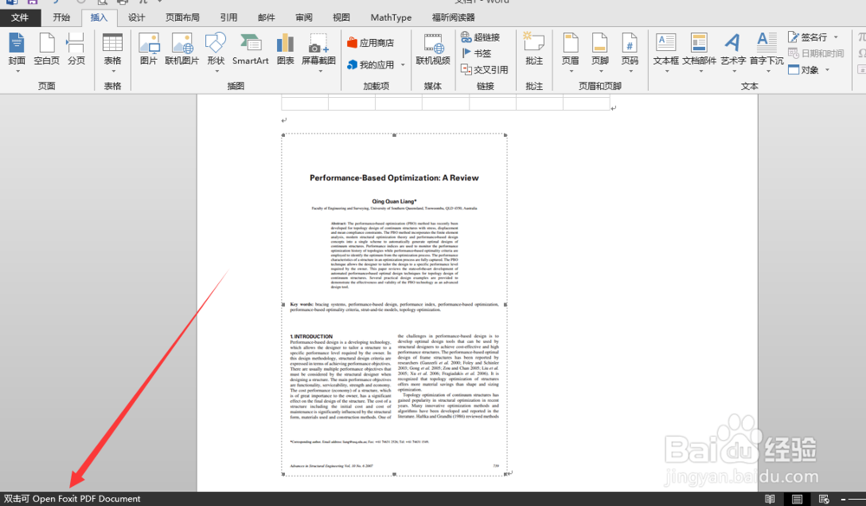The width and height of the screenshot is (866, 506).
Task: Switch to read mode view in status bar
Action: click(x=770, y=499)
